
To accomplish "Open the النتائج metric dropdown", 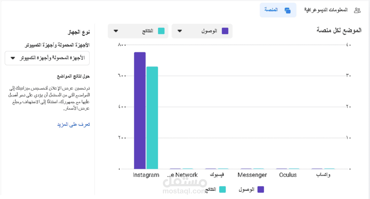I will 138,31.
